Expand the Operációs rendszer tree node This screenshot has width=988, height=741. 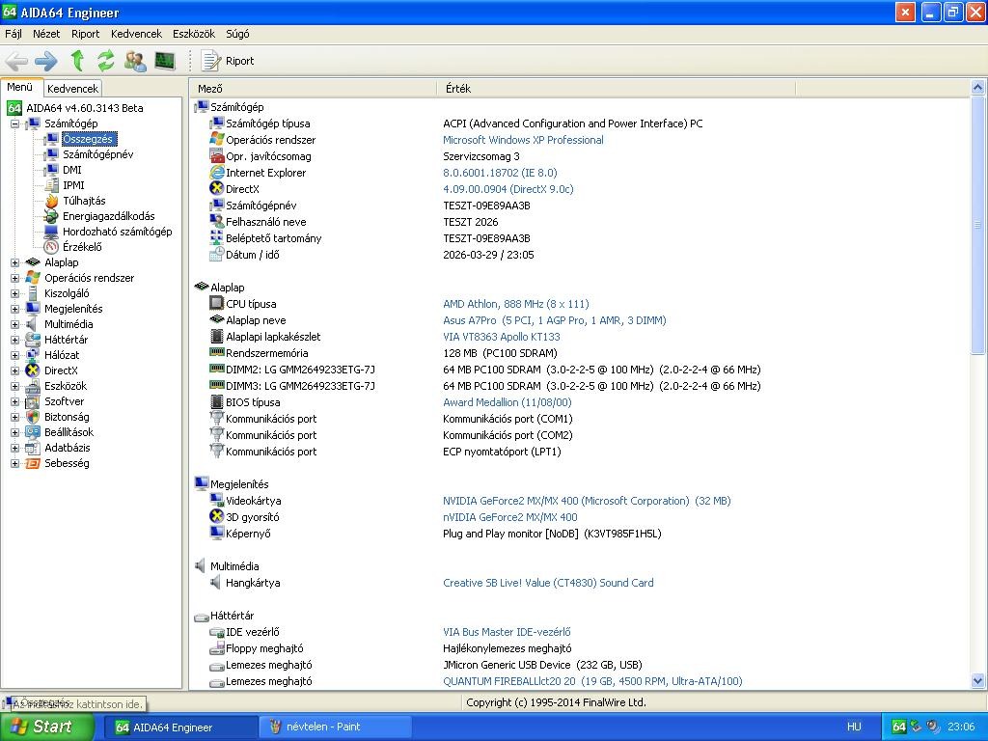tap(15, 278)
